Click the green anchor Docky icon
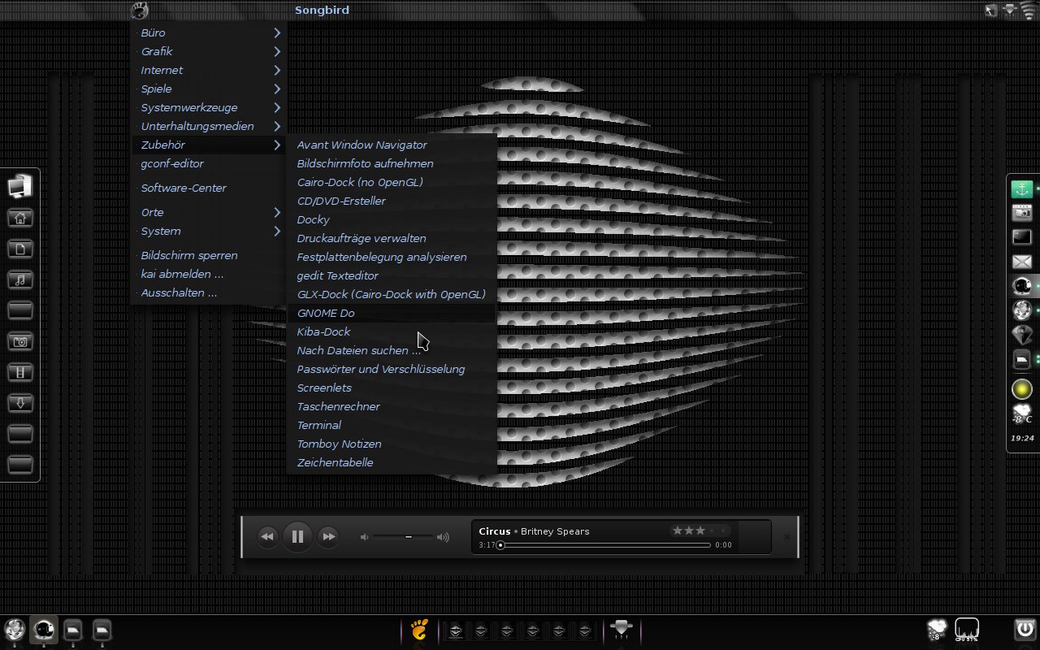 (x=1021, y=189)
